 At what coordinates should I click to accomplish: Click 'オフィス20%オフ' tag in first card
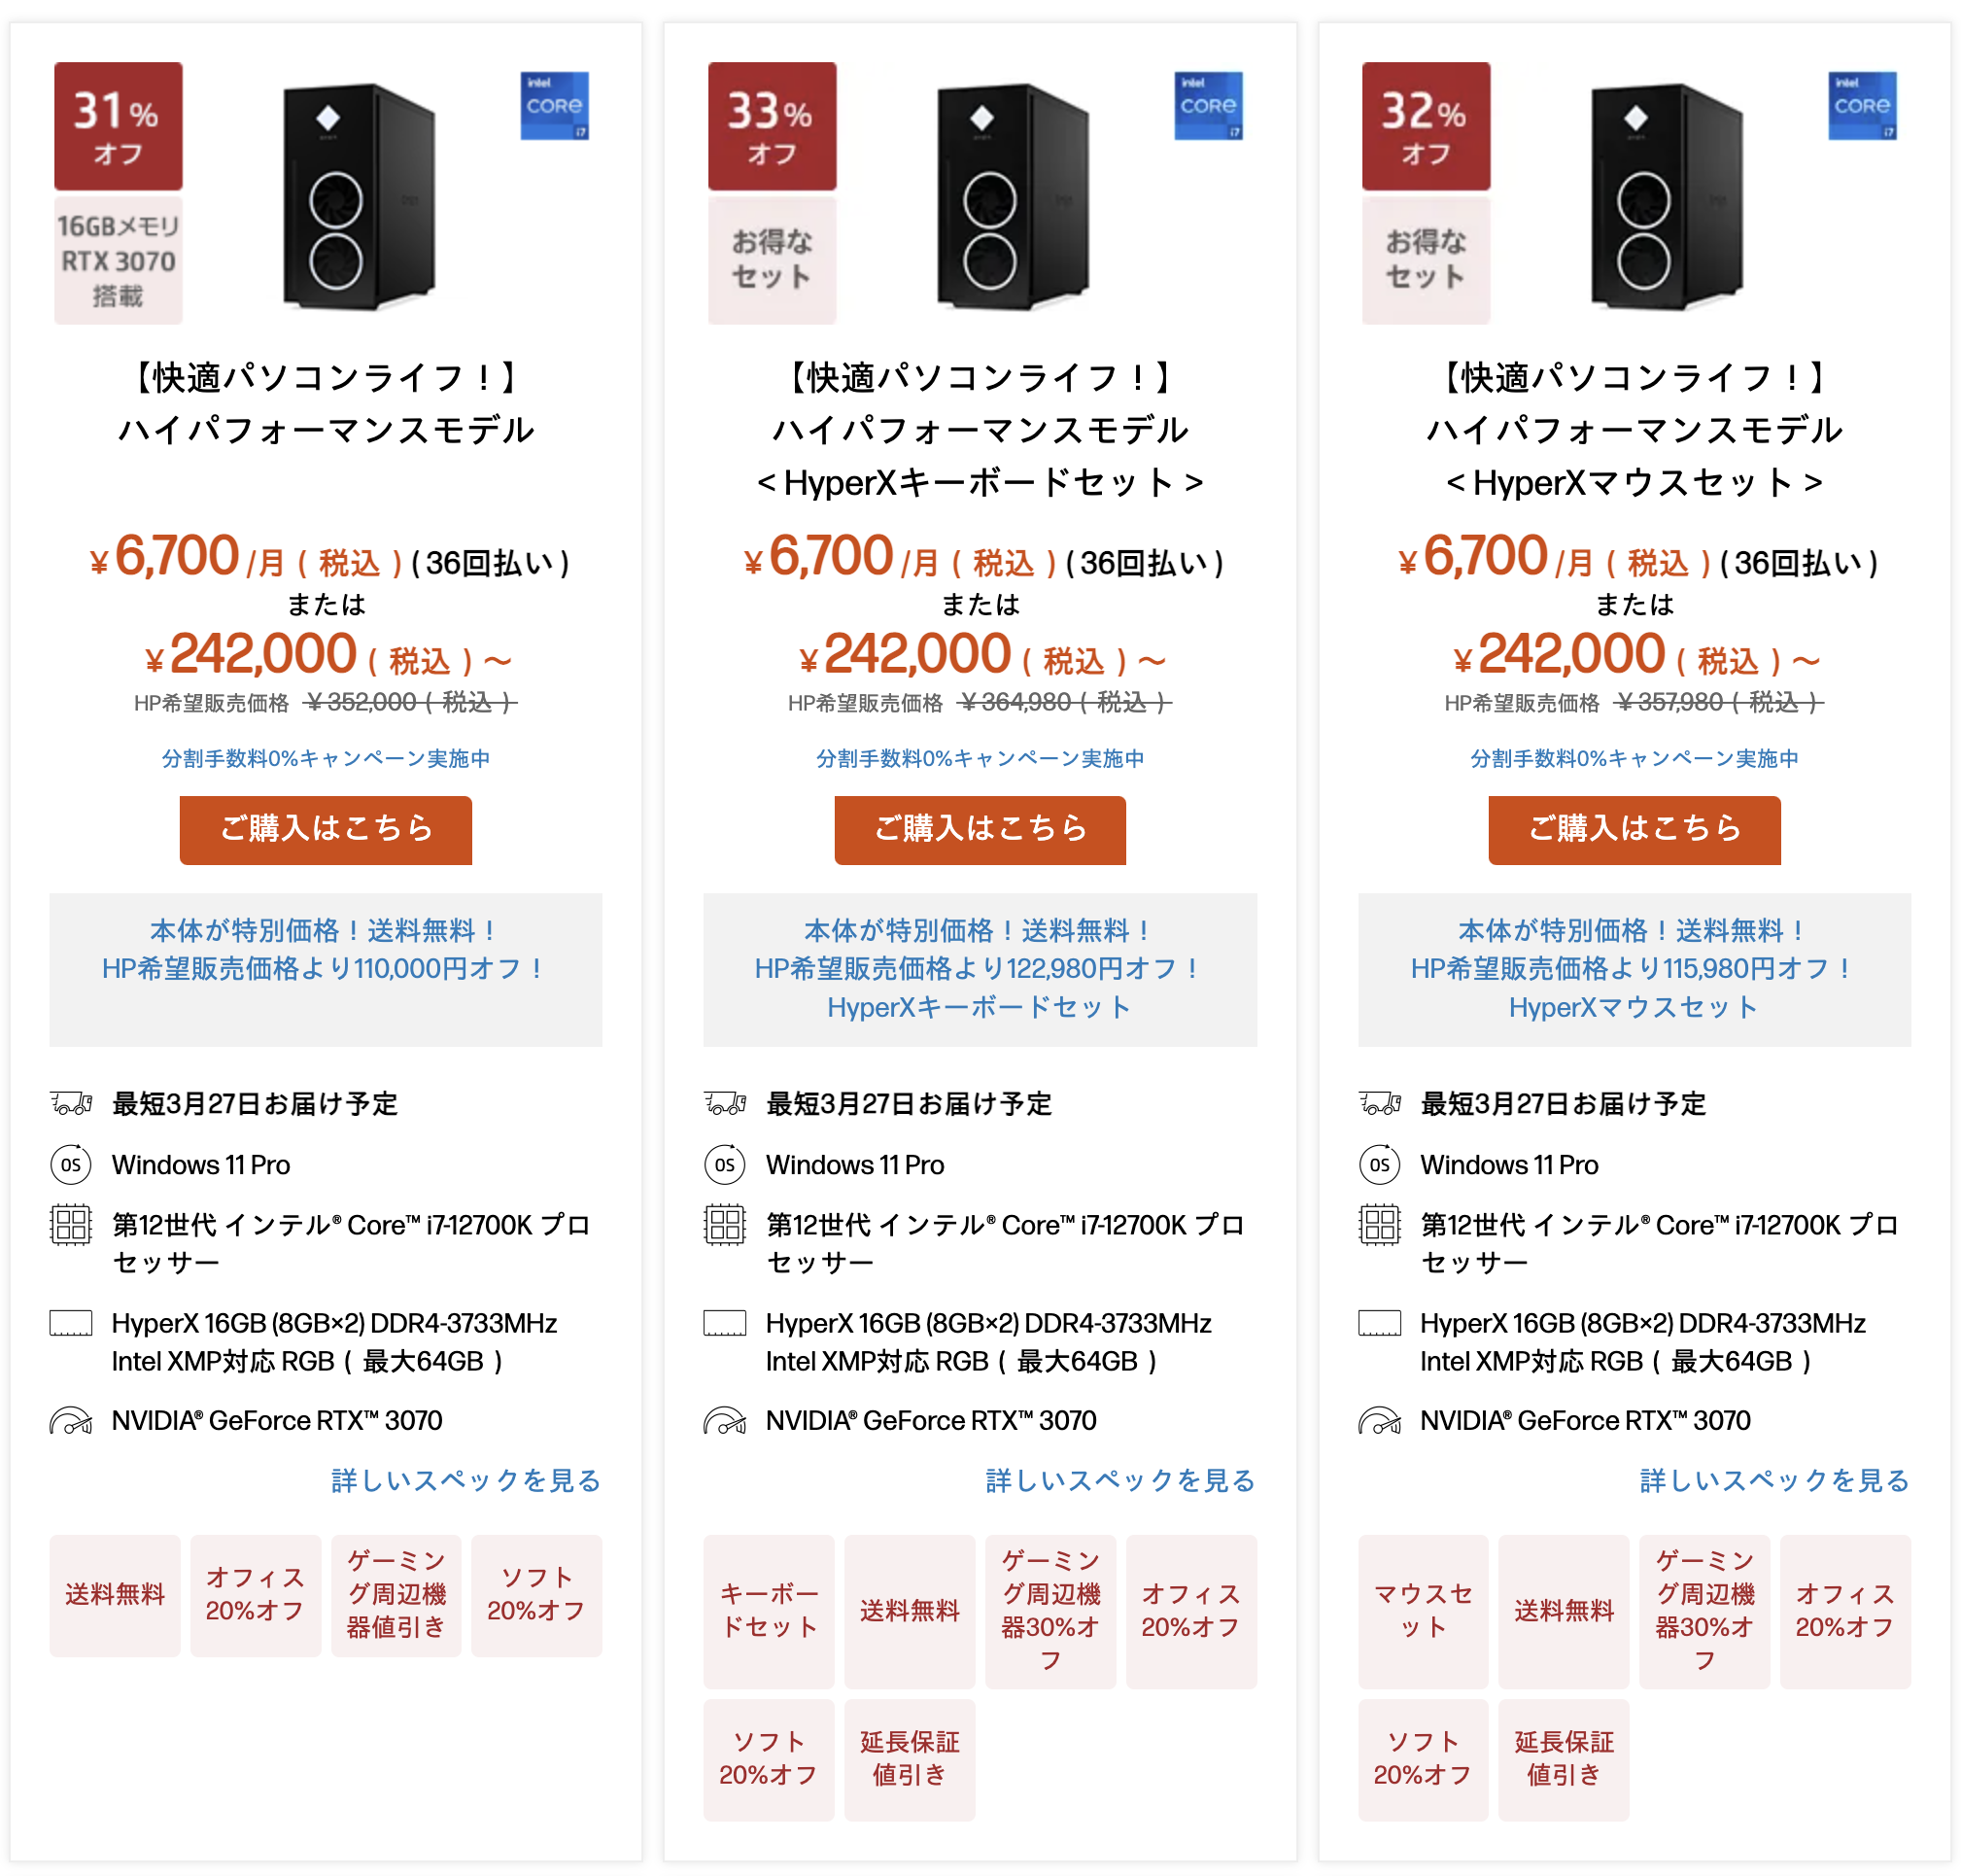(x=256, y=1595)
